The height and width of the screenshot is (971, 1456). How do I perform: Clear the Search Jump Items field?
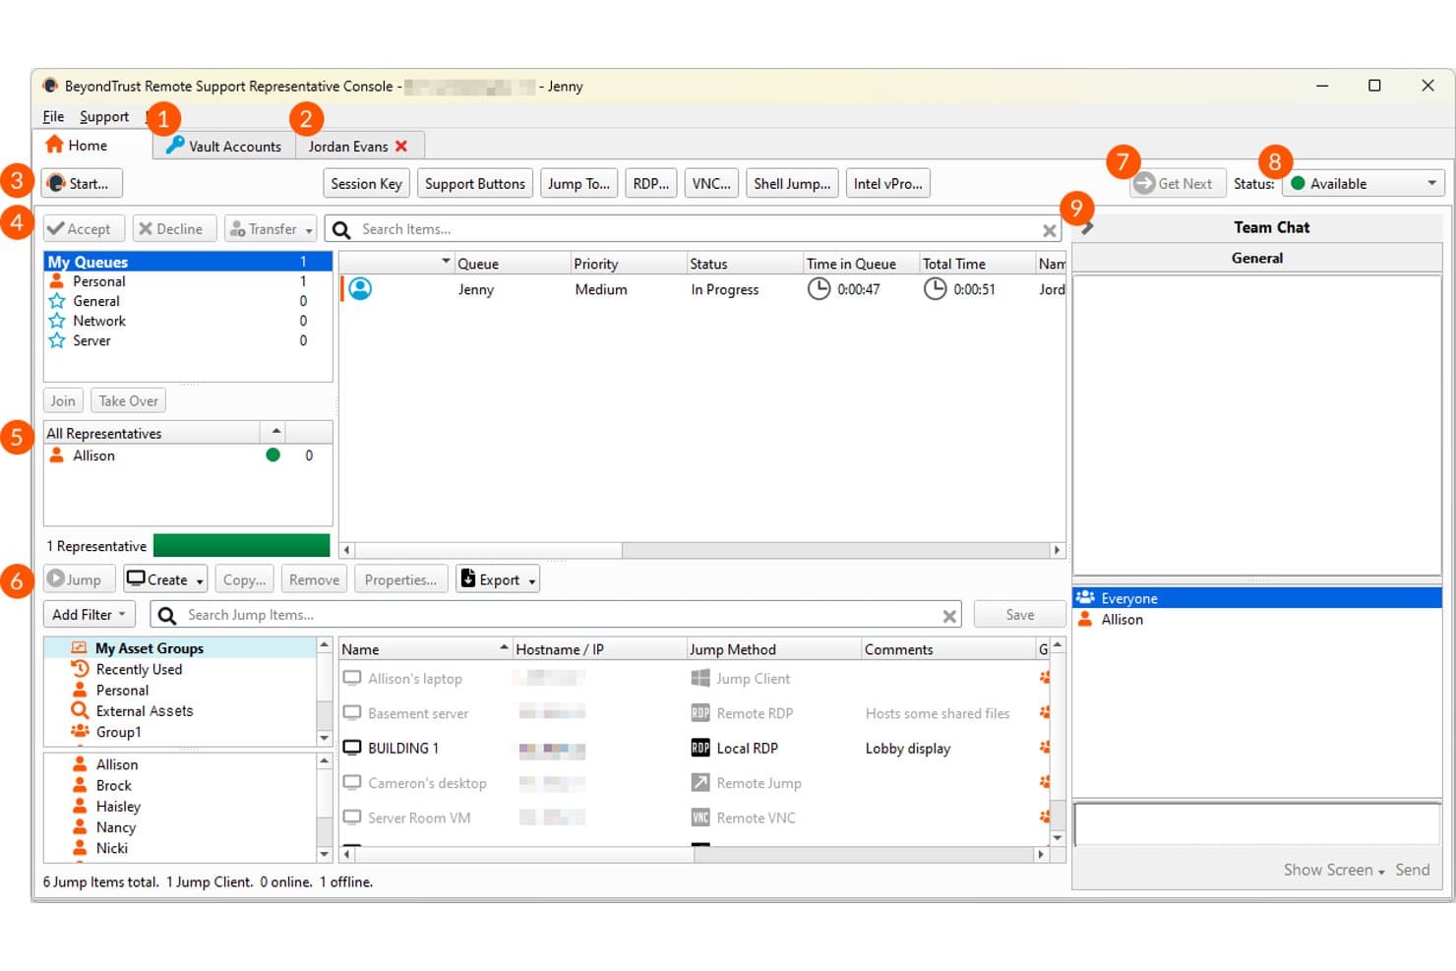[949, 616]
